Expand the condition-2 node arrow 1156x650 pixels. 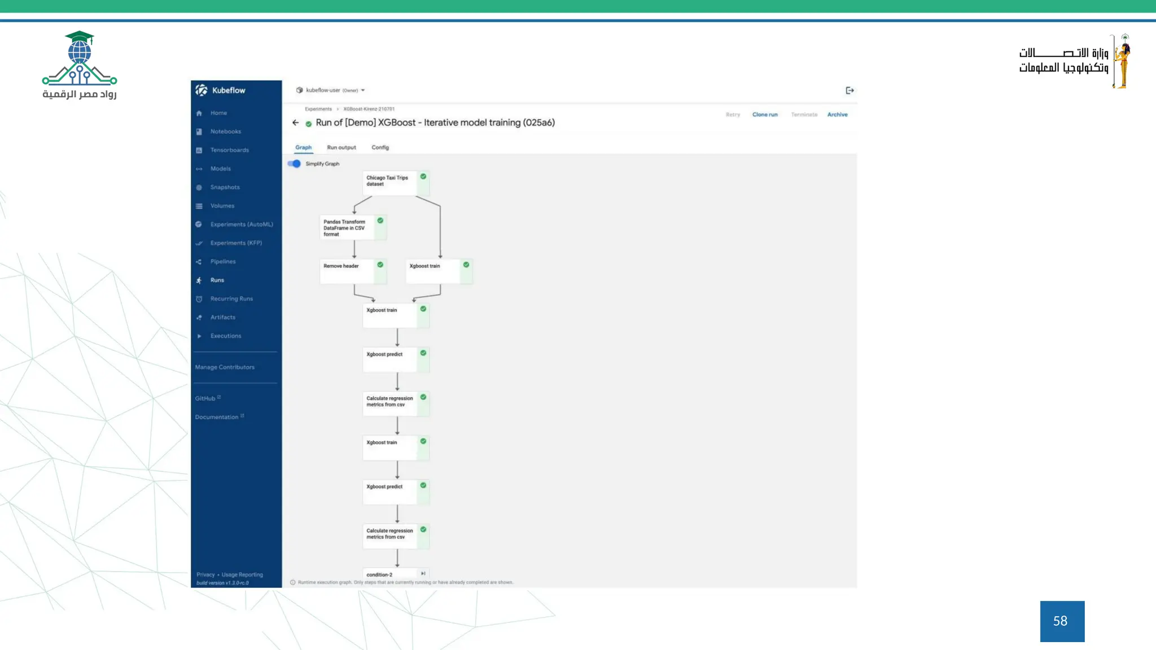pos(423,574)
